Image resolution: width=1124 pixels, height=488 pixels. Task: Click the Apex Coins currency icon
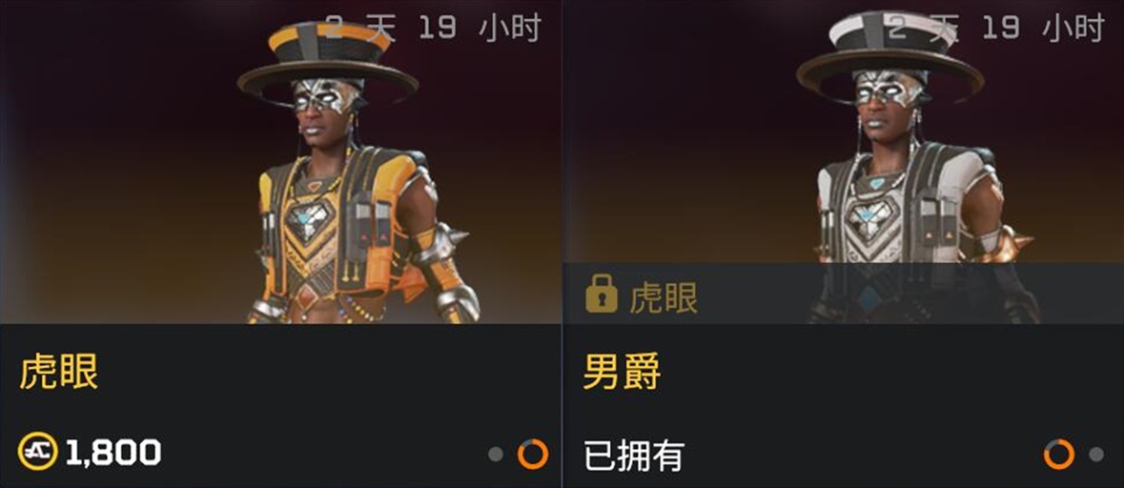(37, 452)
